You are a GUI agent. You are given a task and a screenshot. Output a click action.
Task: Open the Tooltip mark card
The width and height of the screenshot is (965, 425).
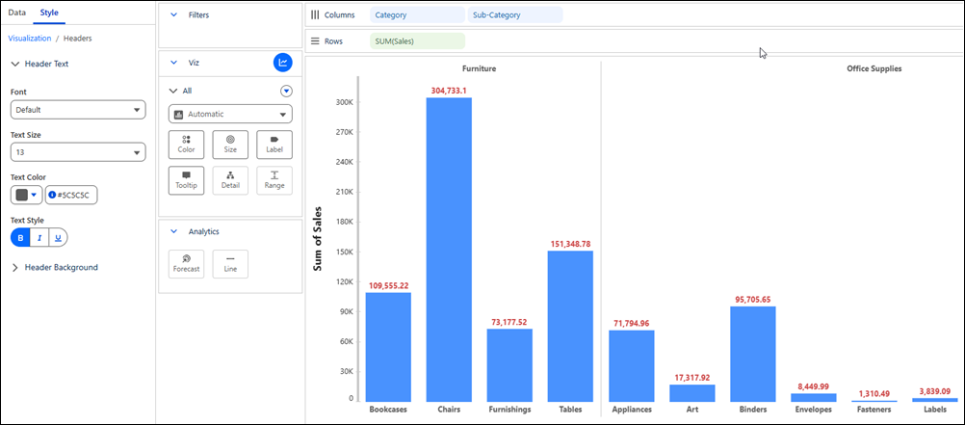pos(186,180)
